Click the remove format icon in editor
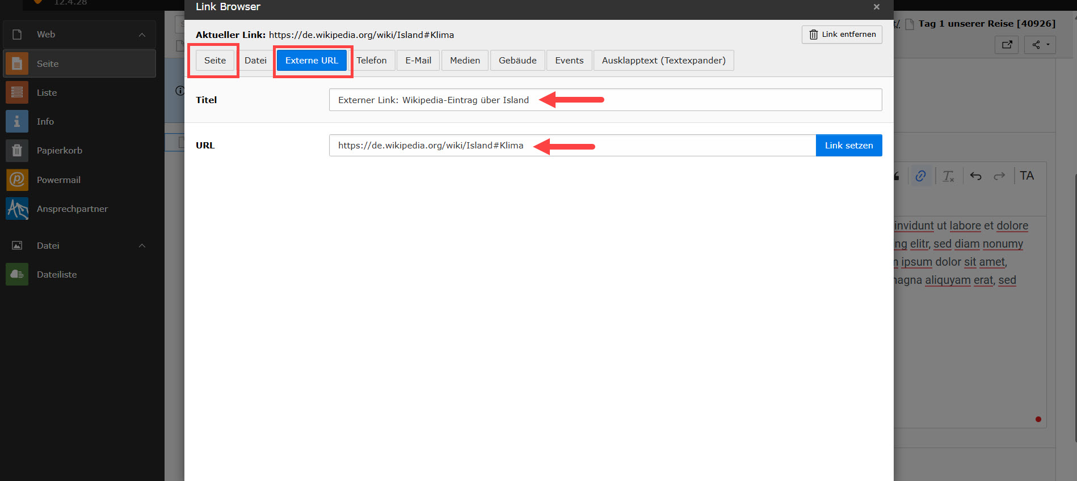 tap(948, 176)
